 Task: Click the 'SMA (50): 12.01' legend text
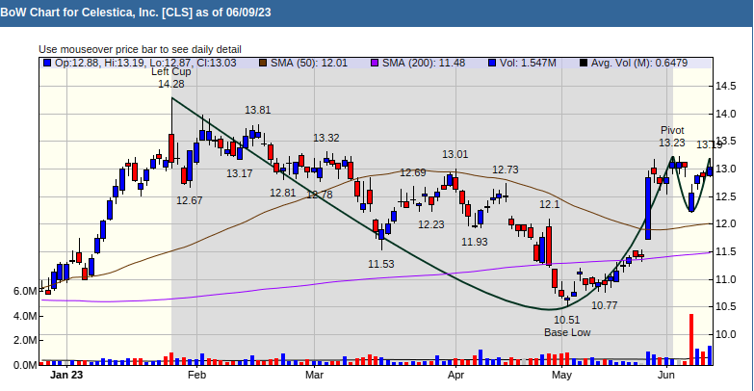pyautogui.click(x=309, y=63)
